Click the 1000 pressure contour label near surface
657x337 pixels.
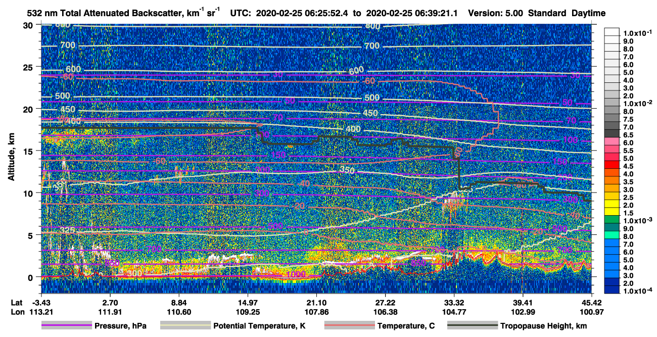pos(295,274)
